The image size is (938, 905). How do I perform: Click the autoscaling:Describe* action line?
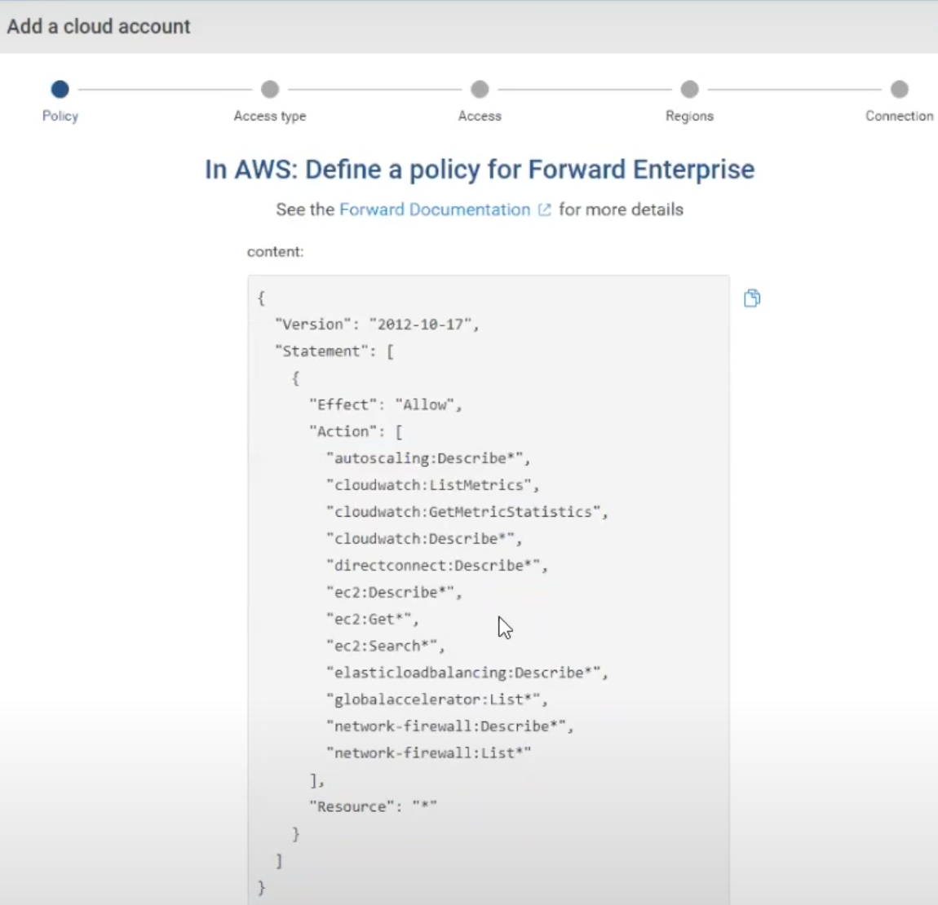[428, 458]
